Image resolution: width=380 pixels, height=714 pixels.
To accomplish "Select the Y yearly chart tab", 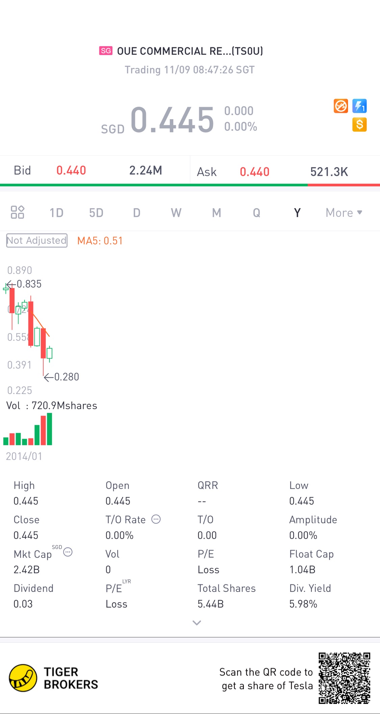I will pyautogui.click(x=297, y=213).
